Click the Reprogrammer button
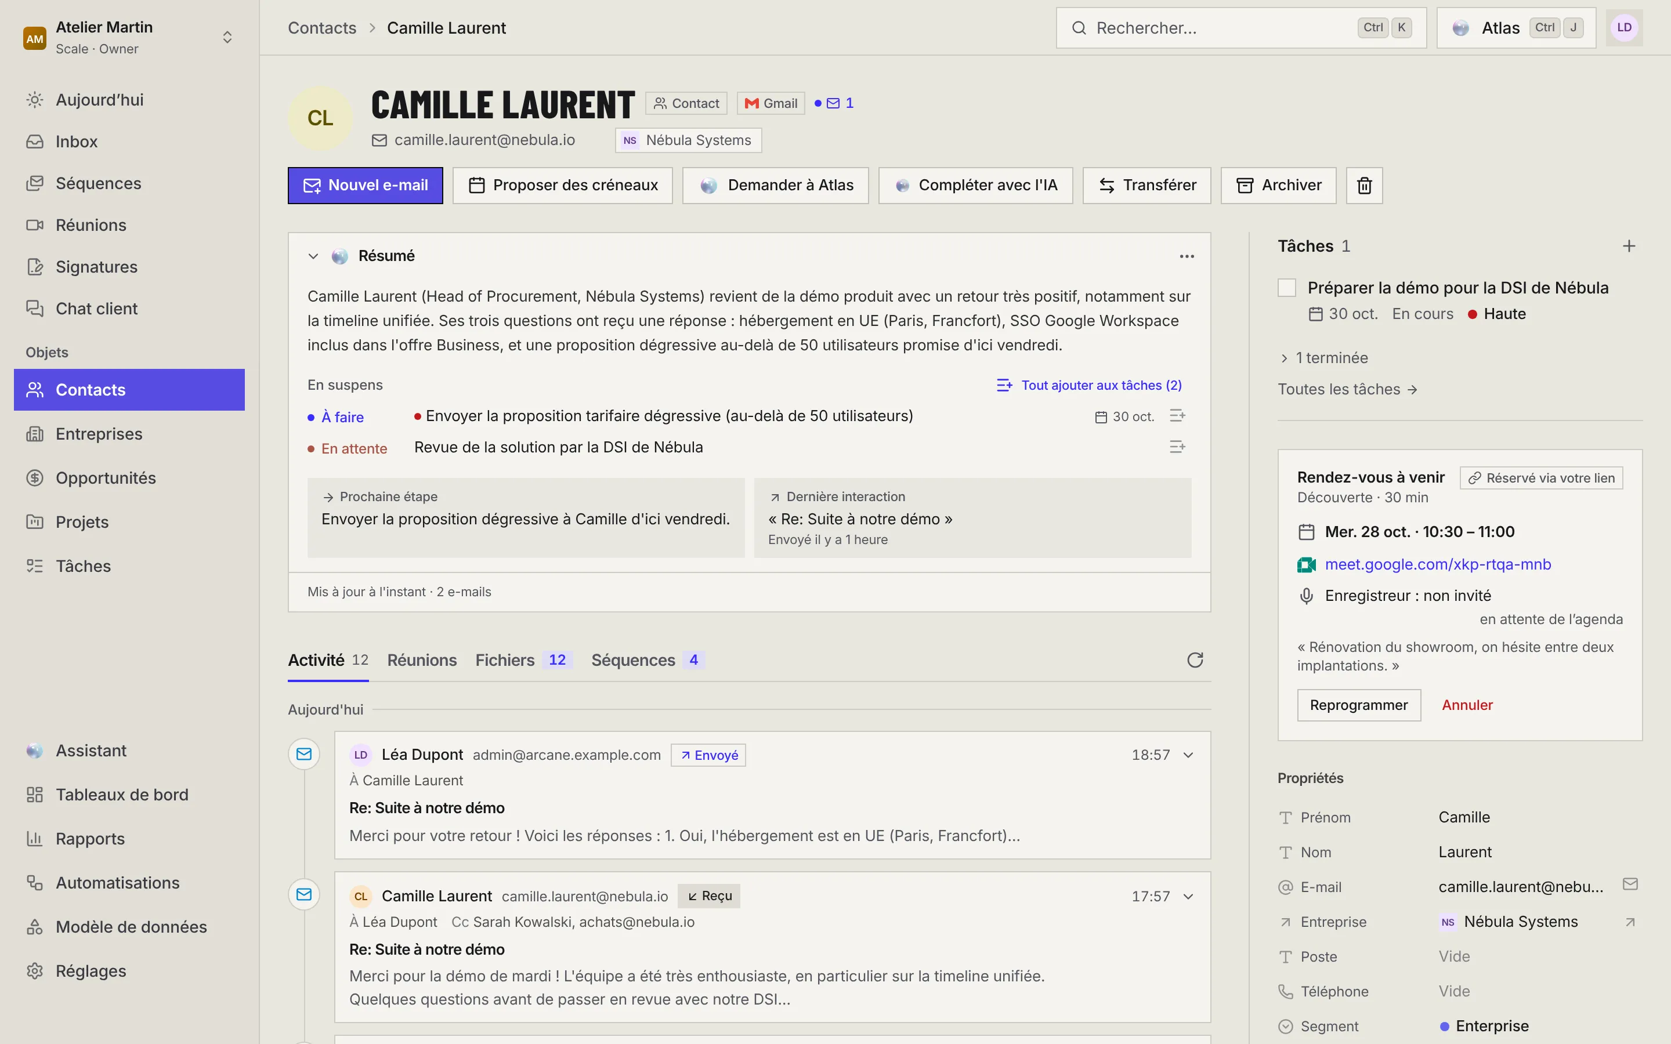 click(1358, 705)
